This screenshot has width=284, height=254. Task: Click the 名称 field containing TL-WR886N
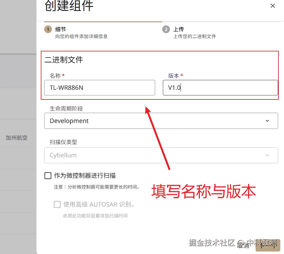[100, 88]
